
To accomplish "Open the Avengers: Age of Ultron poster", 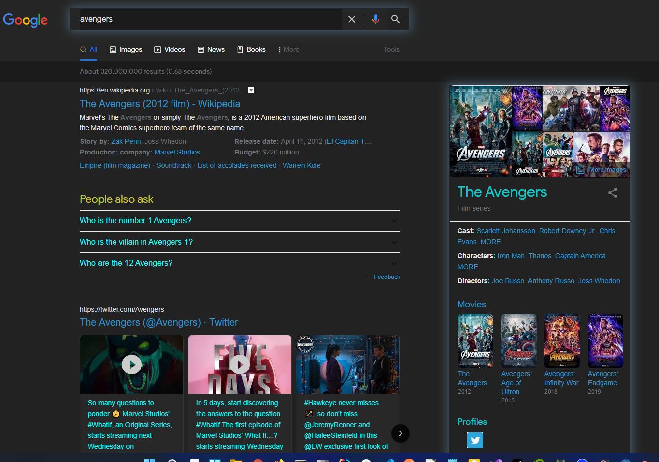I will 519,341.
